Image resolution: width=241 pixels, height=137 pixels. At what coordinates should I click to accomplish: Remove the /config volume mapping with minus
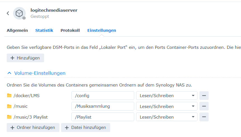pyautogui.click(x=204, y=96)
